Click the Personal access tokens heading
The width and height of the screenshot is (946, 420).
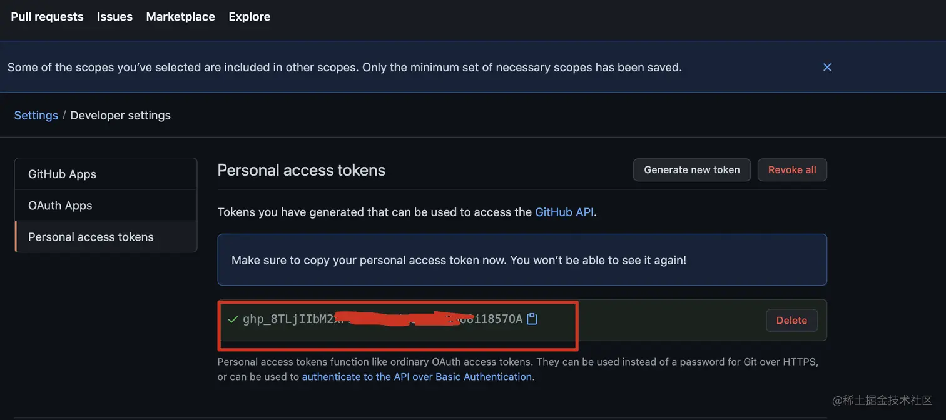(302, 170)
